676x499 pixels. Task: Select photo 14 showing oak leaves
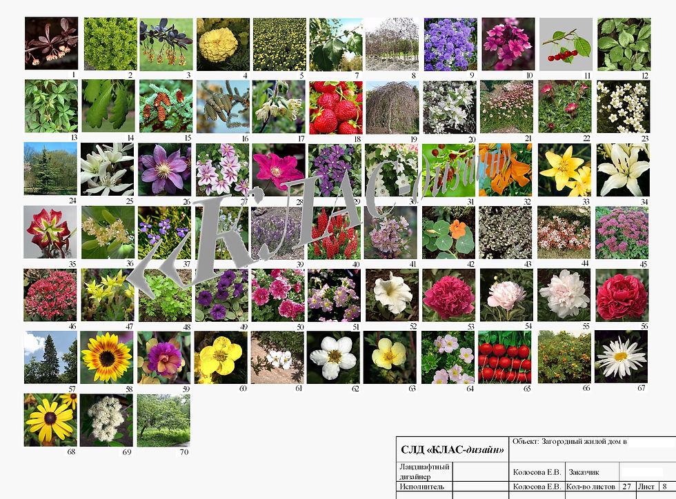(x=108, y=106)
